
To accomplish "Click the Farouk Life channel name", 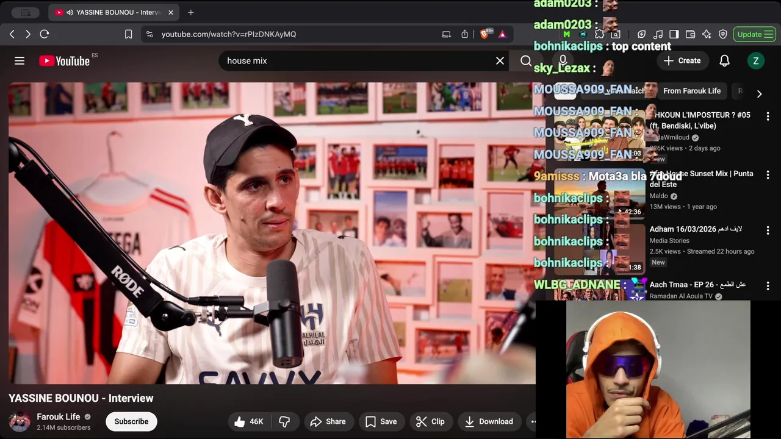I will [59, 416].
